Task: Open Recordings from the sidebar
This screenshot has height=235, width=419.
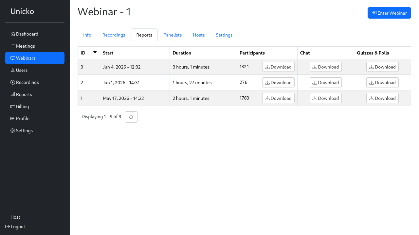Action: coord(35,82)
